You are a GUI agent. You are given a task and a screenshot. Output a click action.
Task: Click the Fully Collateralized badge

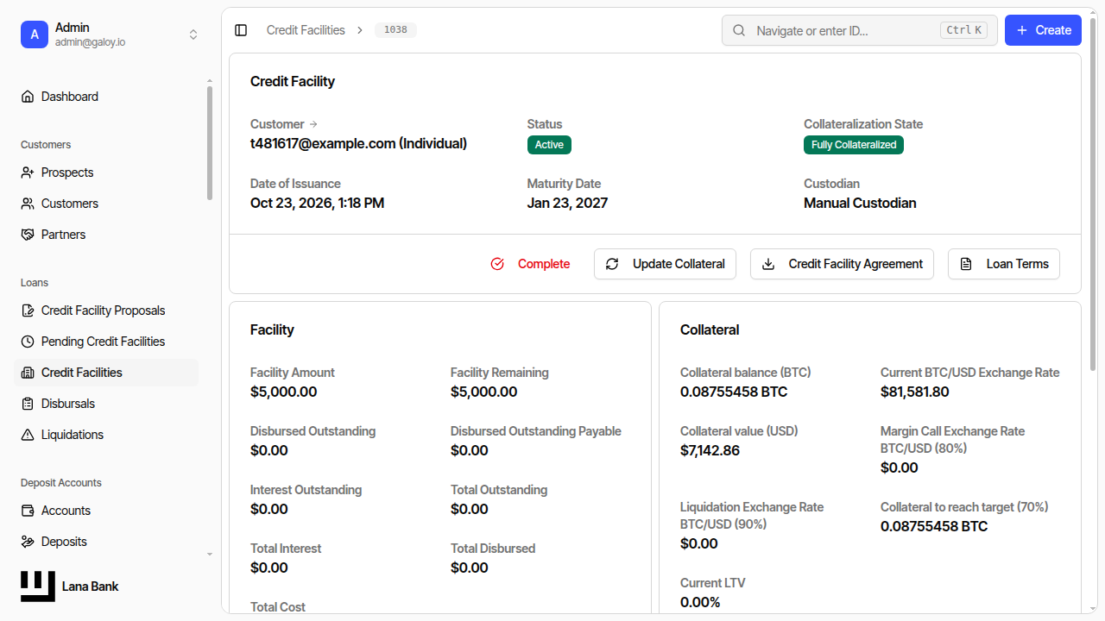854,145
